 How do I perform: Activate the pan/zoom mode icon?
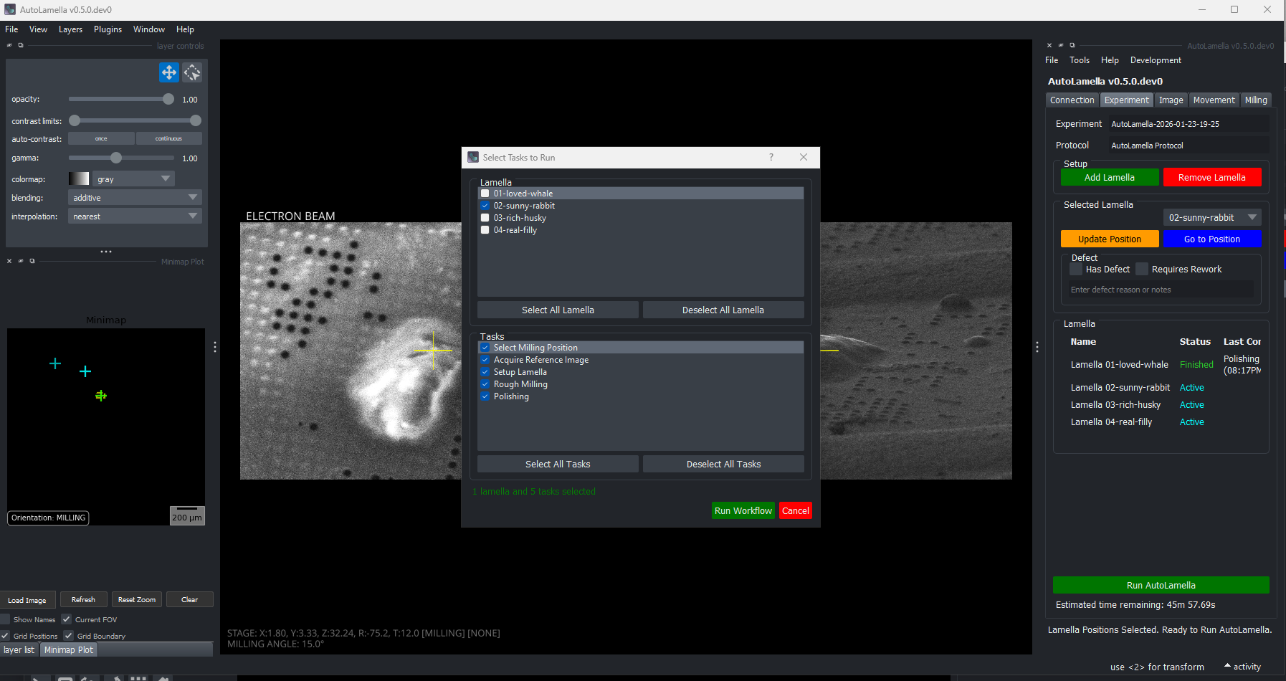(168, 72)
